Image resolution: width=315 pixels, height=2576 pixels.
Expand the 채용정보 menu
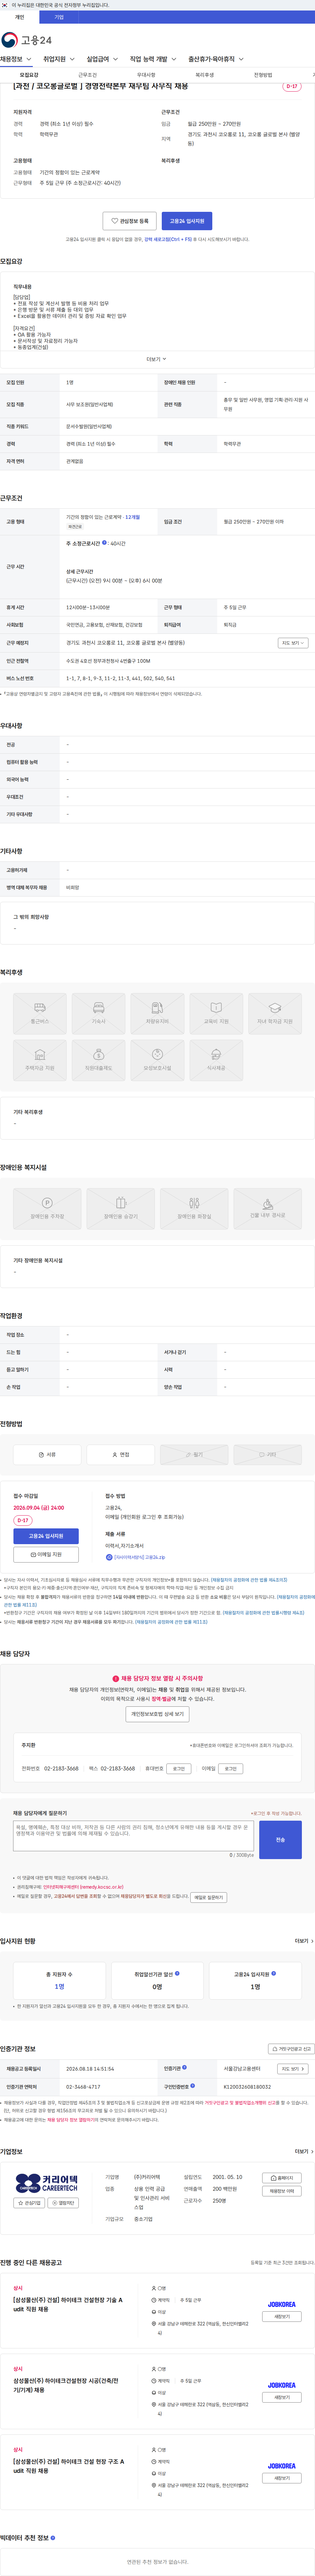tap(16, 59)
